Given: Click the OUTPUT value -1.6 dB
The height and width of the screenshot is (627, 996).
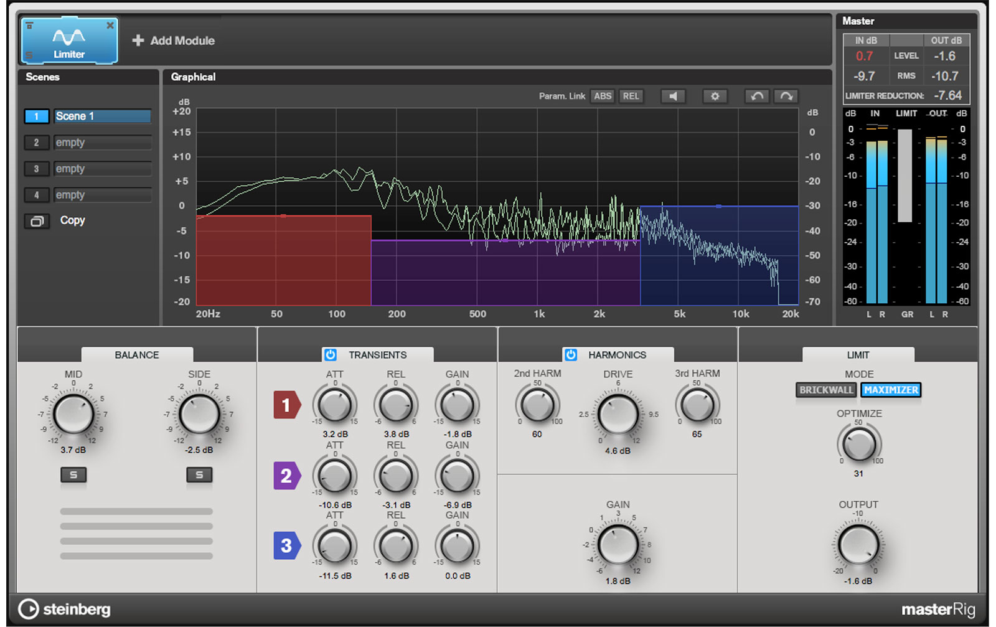Looking at the screenshot, I should point(858,581).
